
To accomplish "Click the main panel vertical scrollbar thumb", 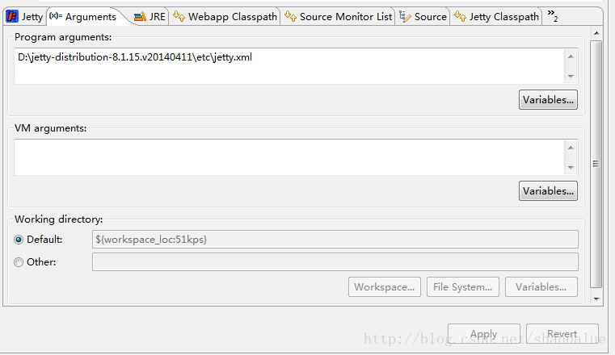I will pos(596,164).
